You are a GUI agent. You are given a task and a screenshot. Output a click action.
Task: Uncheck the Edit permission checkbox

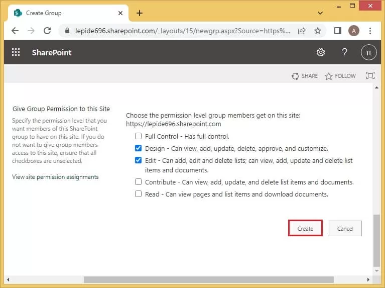pyautogui.click(x=139, y=161)
